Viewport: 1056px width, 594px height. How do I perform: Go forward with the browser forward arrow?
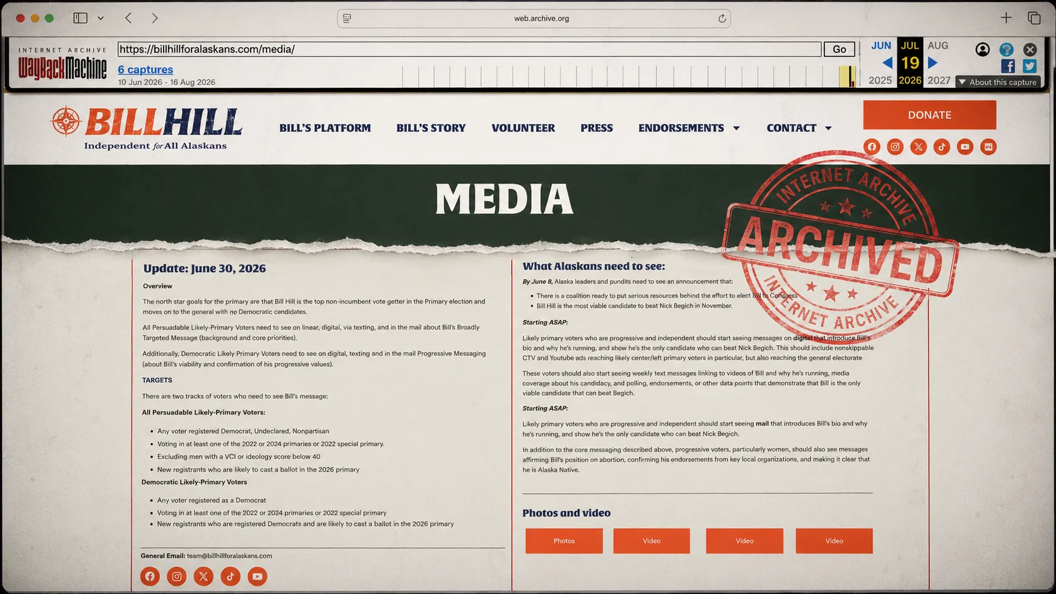pyautogui.click(x=155, y=18)
